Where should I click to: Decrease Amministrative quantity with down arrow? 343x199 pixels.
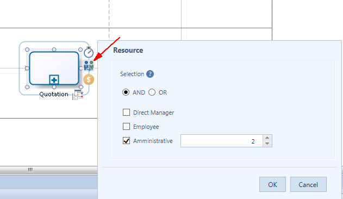[267, 144]
